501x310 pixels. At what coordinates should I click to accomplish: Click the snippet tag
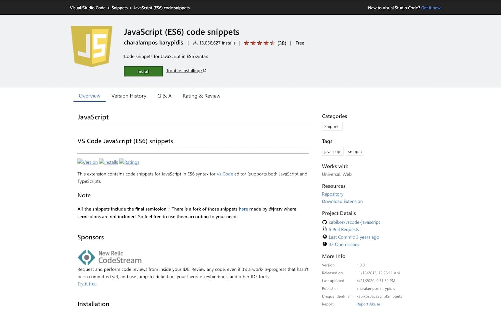pyautogui.click(x=355, y=151)
